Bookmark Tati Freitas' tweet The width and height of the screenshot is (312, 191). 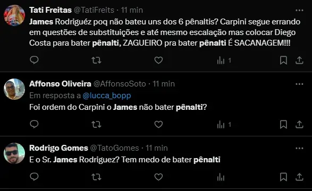click(283, 60)
